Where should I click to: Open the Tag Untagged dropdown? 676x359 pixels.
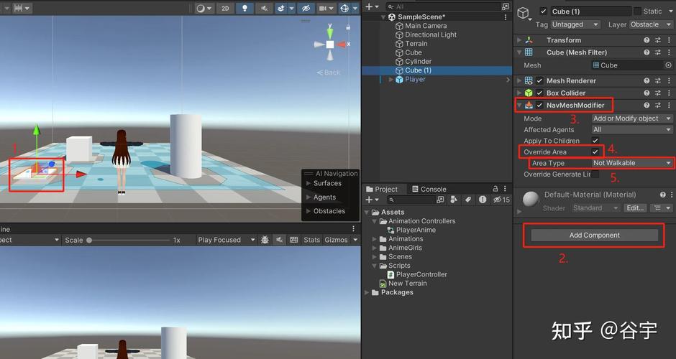click(575, 24)
